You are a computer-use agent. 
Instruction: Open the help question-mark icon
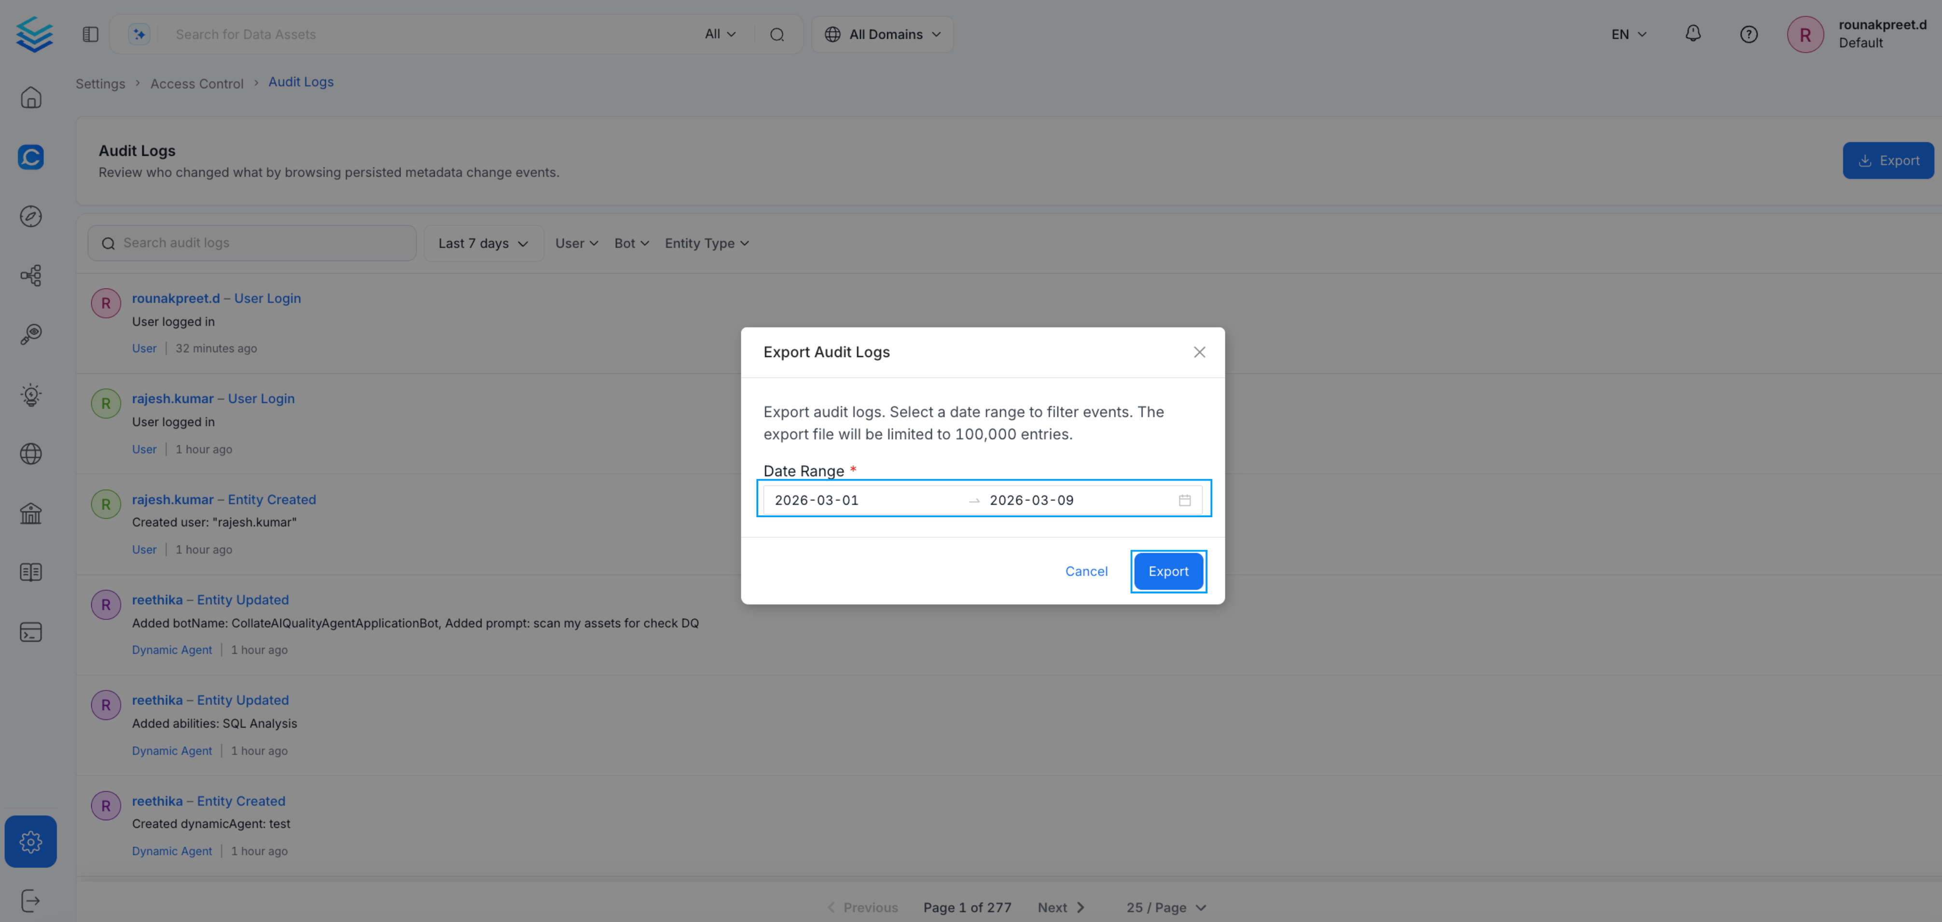(1749, 34)
